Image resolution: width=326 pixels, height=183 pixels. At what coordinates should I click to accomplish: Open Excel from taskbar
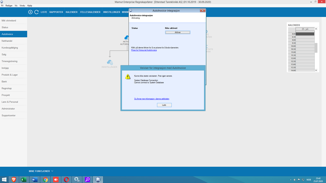click(x=24, y=179)
